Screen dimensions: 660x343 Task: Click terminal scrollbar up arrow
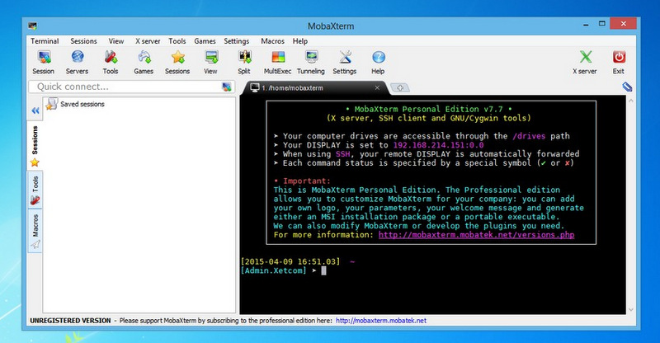pyautogui.click(x=630, y=101)
